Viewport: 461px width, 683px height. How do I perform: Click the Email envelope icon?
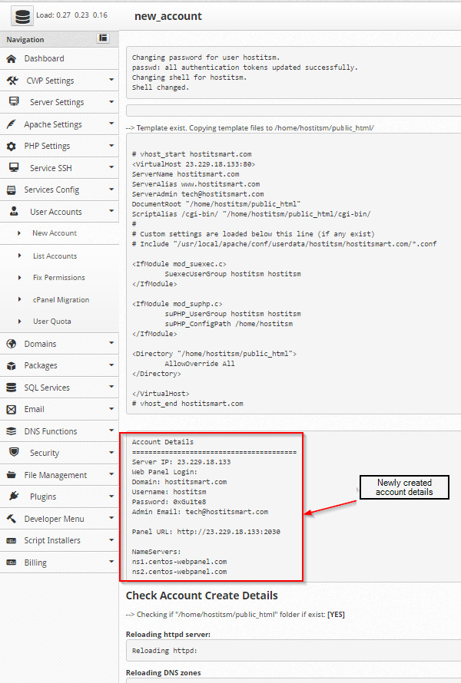click(11, 409)
